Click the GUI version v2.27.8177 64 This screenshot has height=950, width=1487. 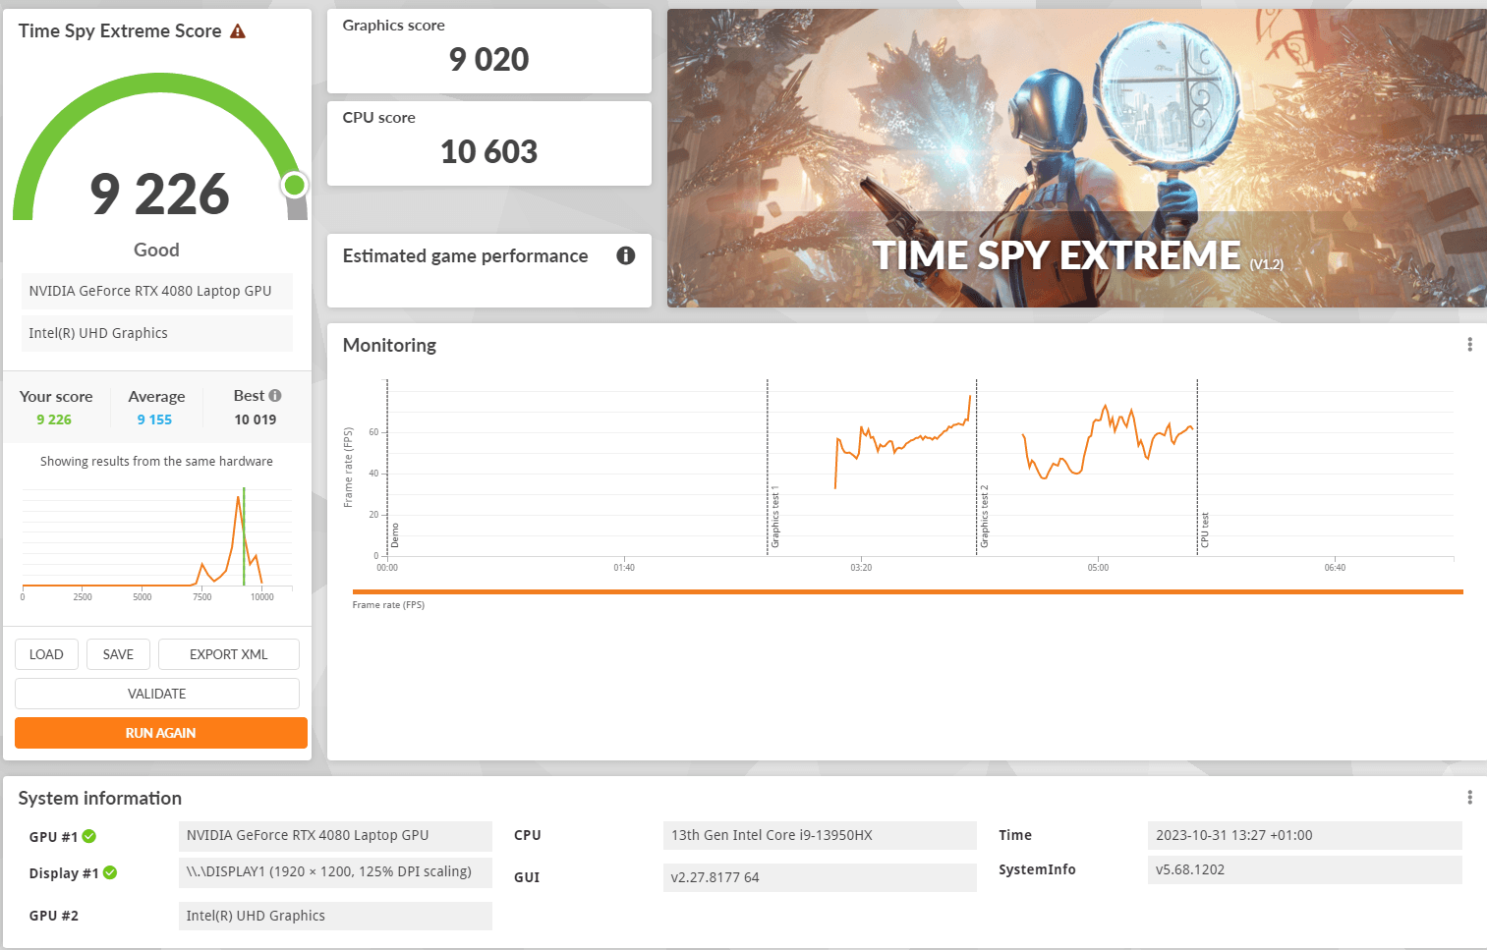[820, 877]
